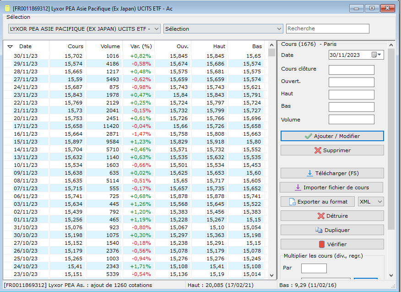Click the yellow database icon in title bar
Image resolution: width=401 pixels, height=292 pixels.
[7, 8]
